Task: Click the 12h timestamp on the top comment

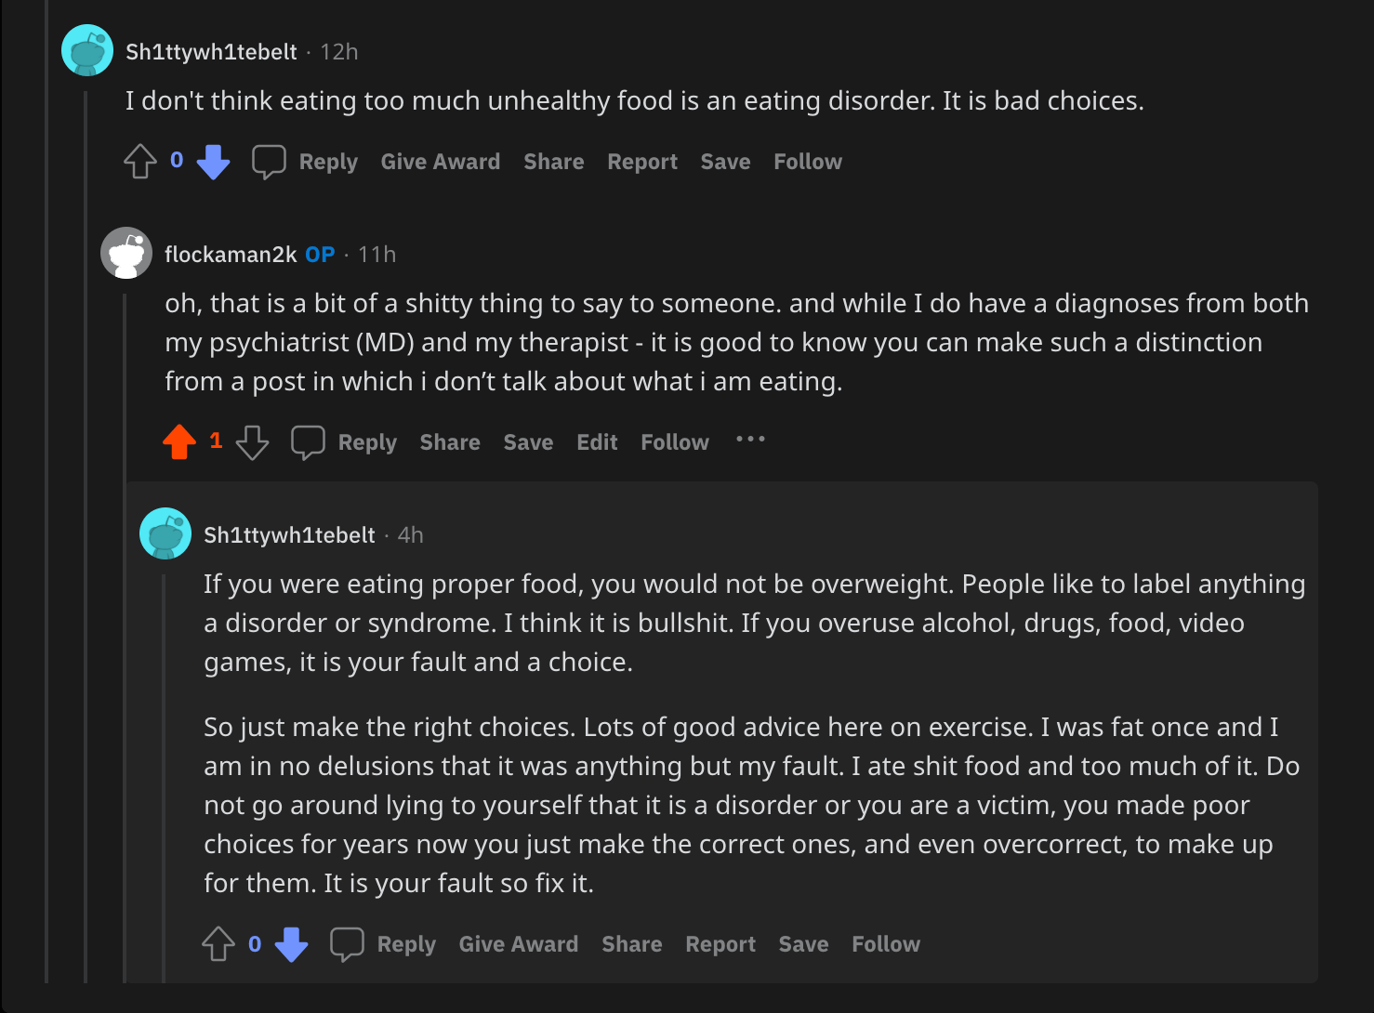Action: [338, 52]
